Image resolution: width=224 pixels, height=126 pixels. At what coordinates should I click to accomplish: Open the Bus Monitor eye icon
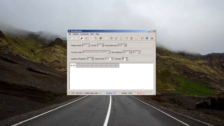point(111,38)
